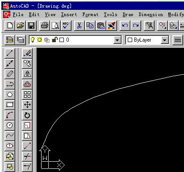The height and width of the screenshot is (172, 184).
Task: Select the Trim tool
Action: [x=27, y=156]
